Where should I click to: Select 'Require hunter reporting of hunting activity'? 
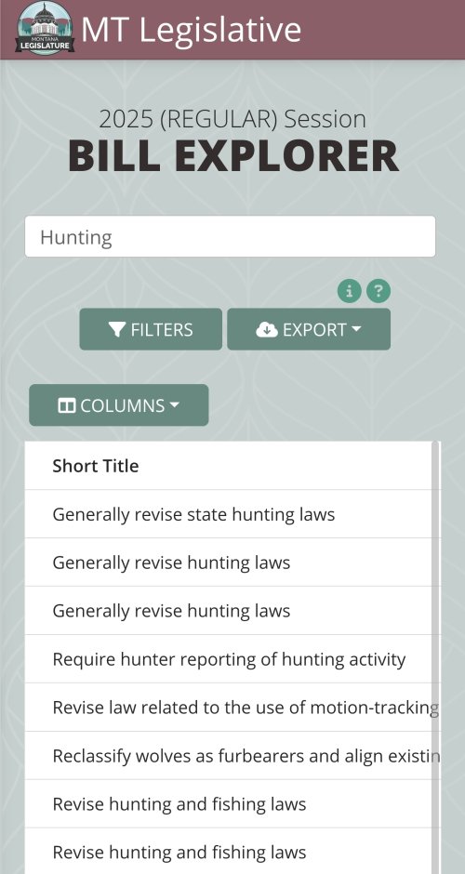(x=229, y=659)
